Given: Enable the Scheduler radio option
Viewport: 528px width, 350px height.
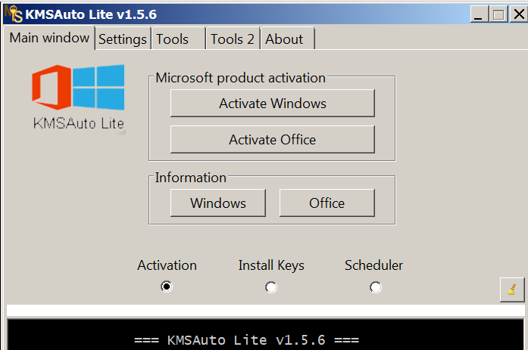Looking at the screenshot, I should pos(375,287).
